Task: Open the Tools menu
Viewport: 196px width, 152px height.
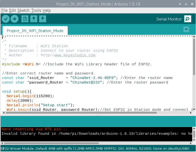Action: pos(36,11)
